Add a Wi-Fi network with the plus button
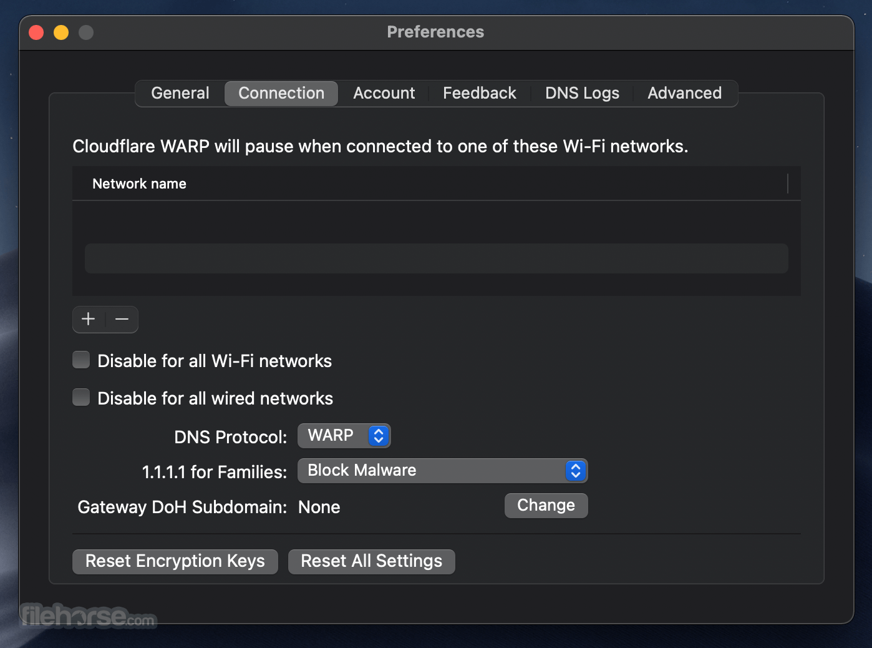The height and width of the screenshot is (648, 872). (89, 319)
